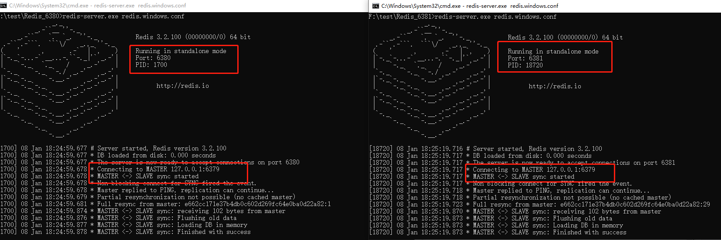Click the http://redis.io text in right window
721x240 pixels.
(x=555, y=87)
